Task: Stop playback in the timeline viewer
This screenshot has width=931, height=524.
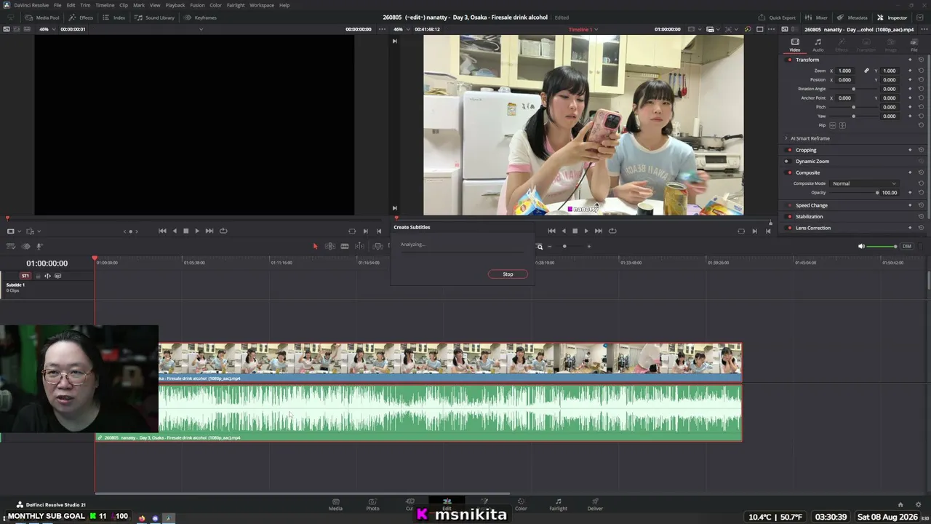Action: (x=575, y=231)
